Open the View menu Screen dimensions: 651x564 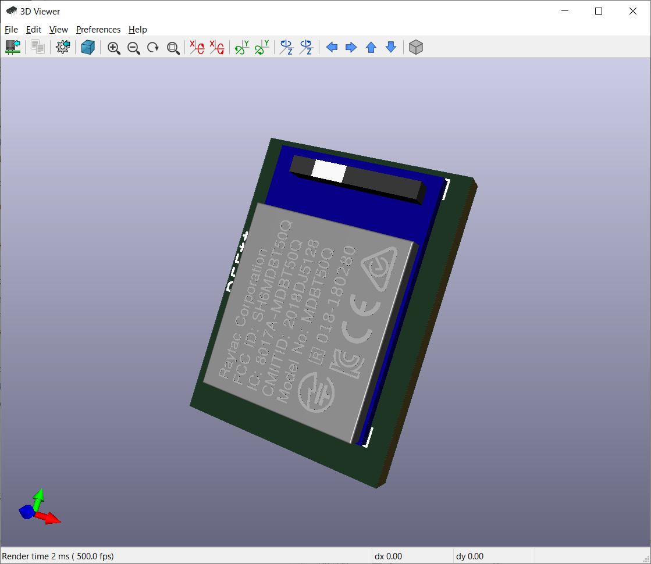(58, 30)
